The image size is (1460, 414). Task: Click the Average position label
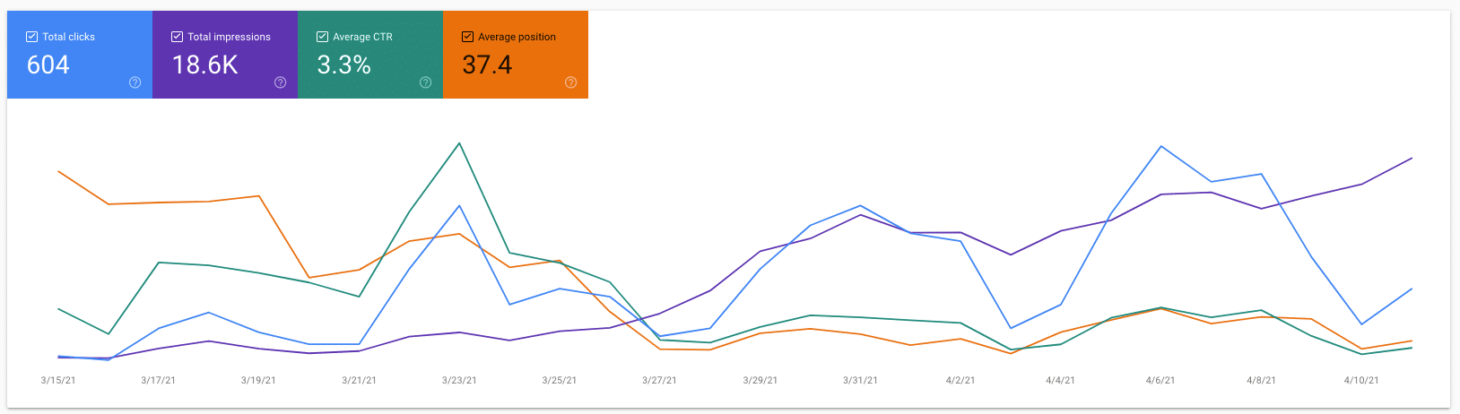(517, 37)
